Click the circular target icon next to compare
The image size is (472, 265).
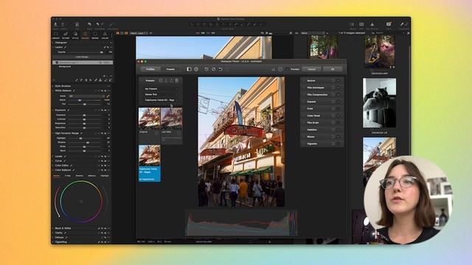pyautogui.click(x=196, y=69)
